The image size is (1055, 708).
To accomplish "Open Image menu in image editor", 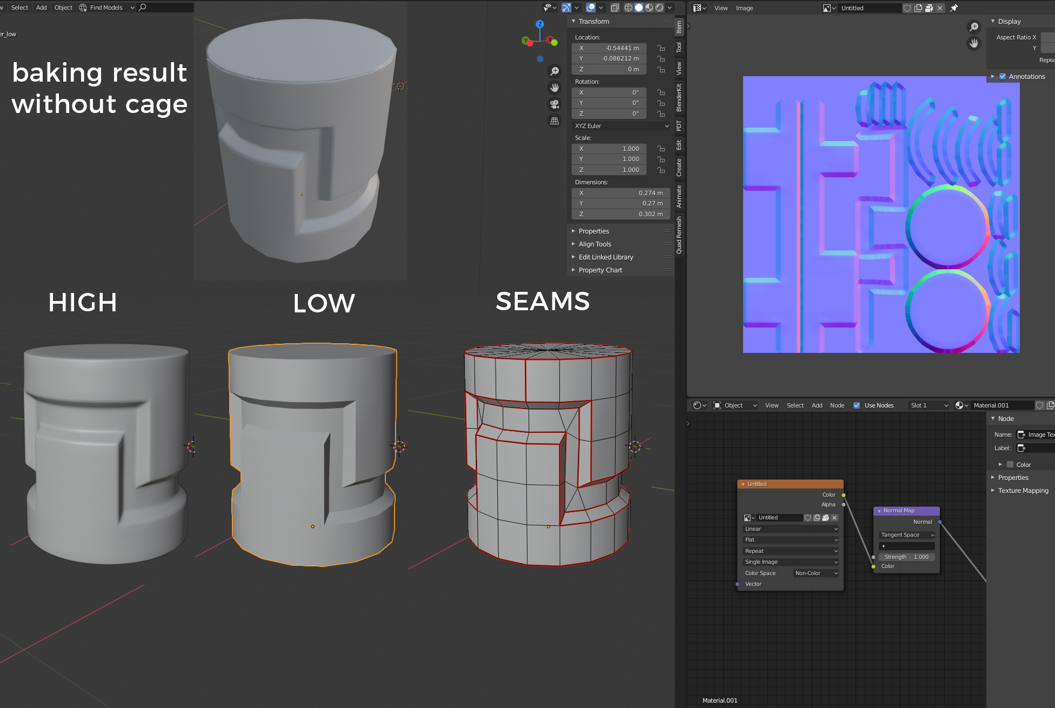I will pyautogui.click(x=744, y=8).
